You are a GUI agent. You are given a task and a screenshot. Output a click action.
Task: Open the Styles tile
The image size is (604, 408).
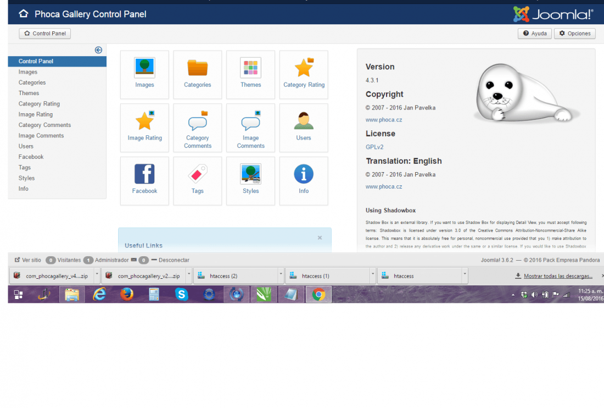tap(251, 181)
